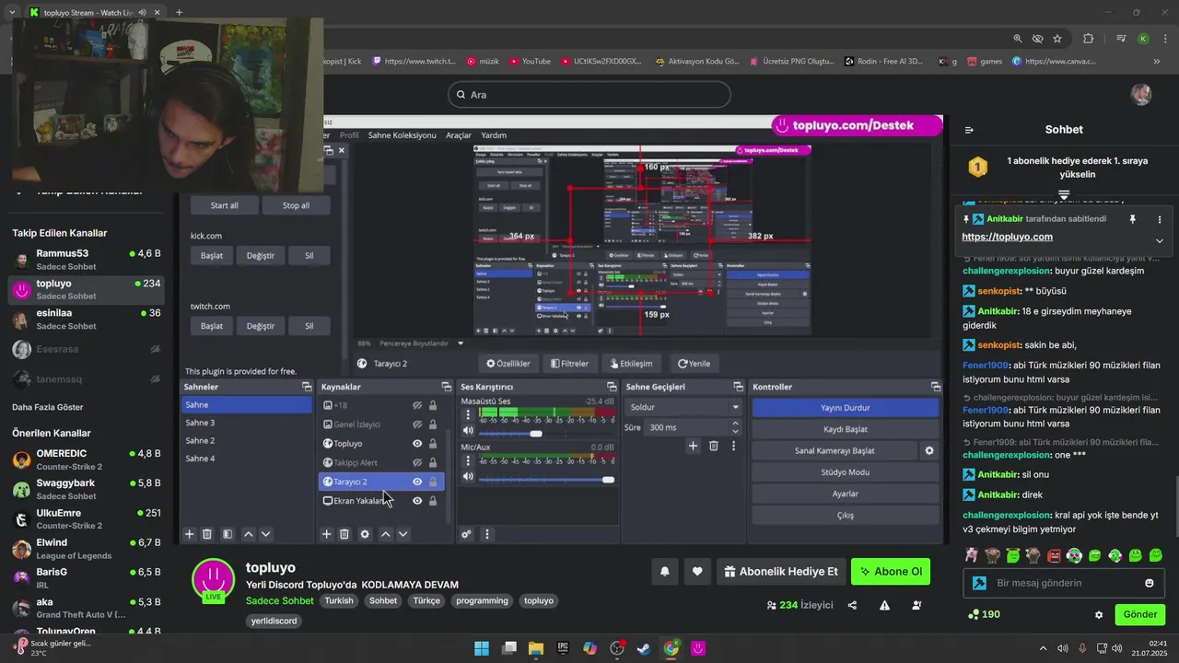
Task: Open Filtreler for Tarayıcı 2
Action: click(569, 364)
